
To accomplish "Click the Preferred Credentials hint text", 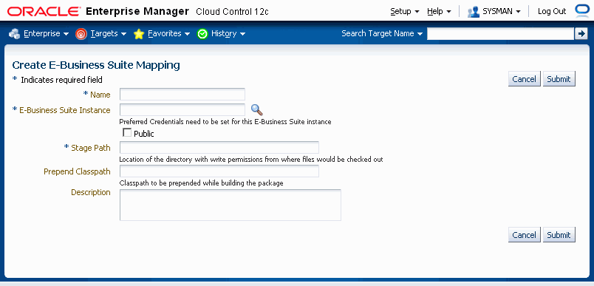I will coord(225,122).
